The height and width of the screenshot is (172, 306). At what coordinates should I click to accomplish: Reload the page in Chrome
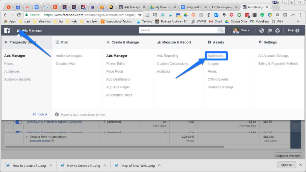[x=19, y=15]
